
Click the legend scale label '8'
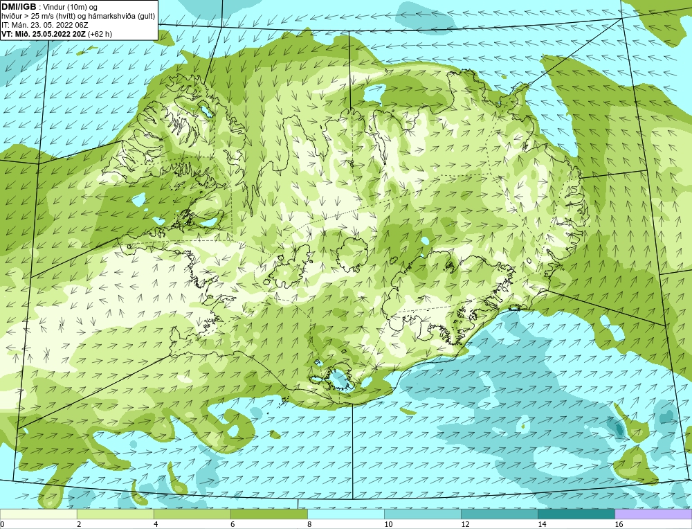[x=309, y=525]
